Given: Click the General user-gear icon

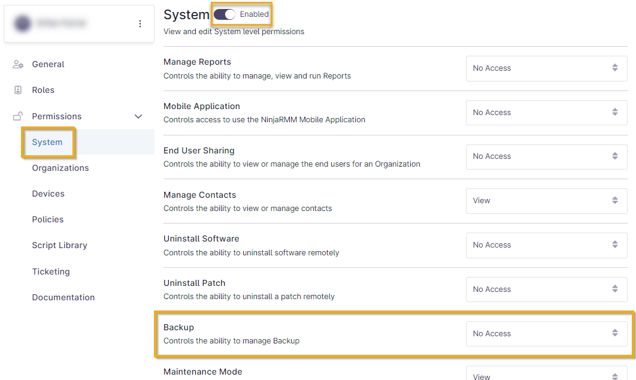Looking at the screenshot, I should [x=18, y=65].
